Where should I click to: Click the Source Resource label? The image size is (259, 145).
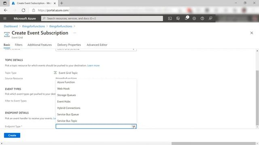pos(14,79)
